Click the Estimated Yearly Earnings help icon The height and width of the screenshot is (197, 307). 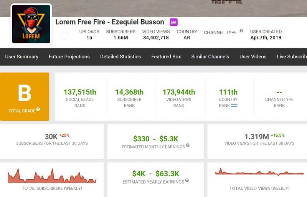tap(187, 180)
